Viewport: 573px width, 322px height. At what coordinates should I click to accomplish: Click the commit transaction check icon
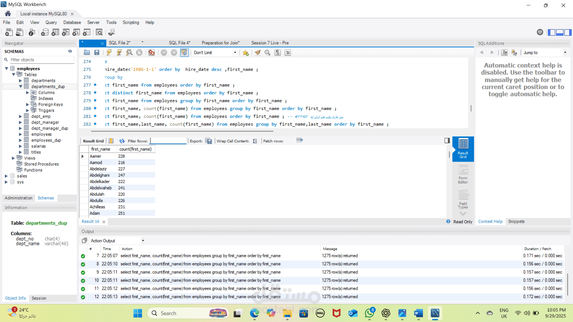[164, 52]
